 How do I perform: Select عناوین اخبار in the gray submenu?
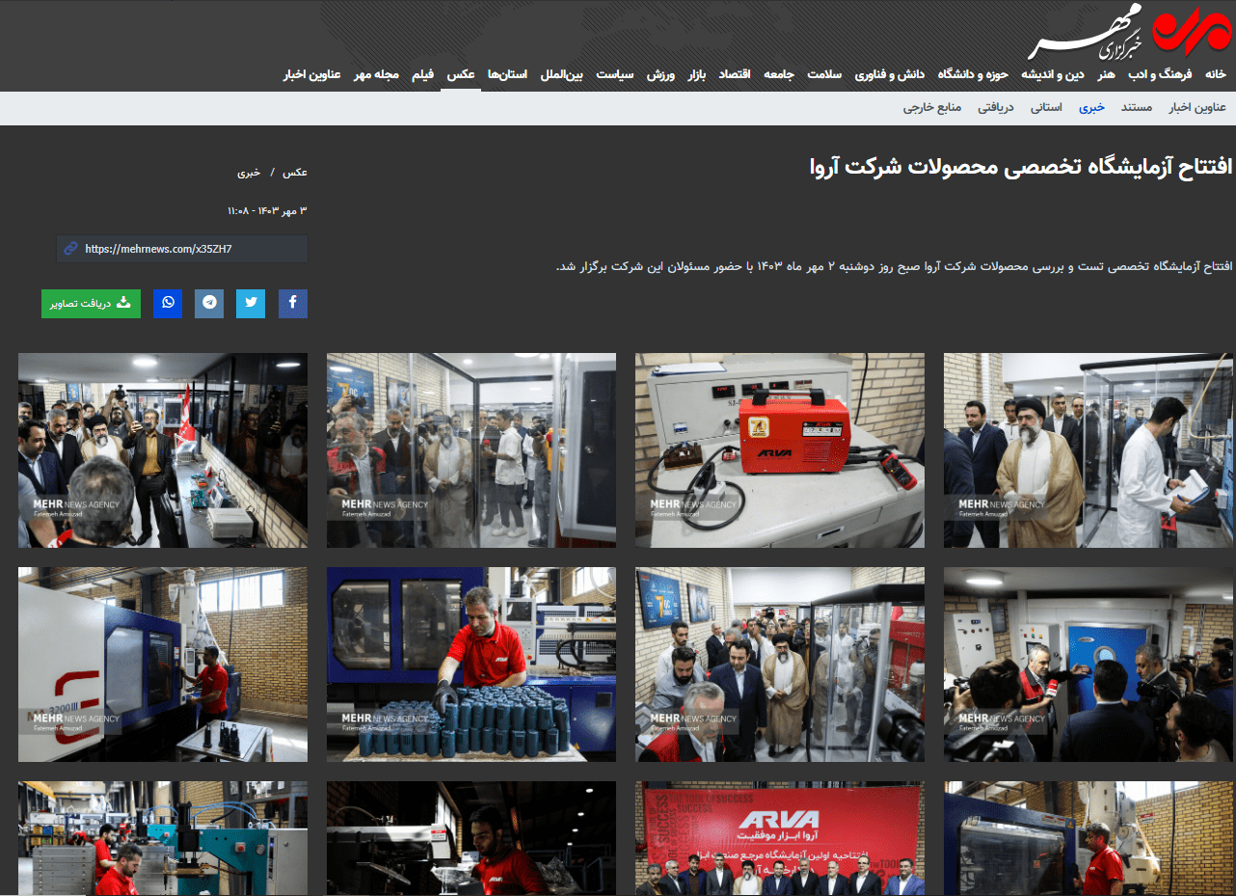1197,107
